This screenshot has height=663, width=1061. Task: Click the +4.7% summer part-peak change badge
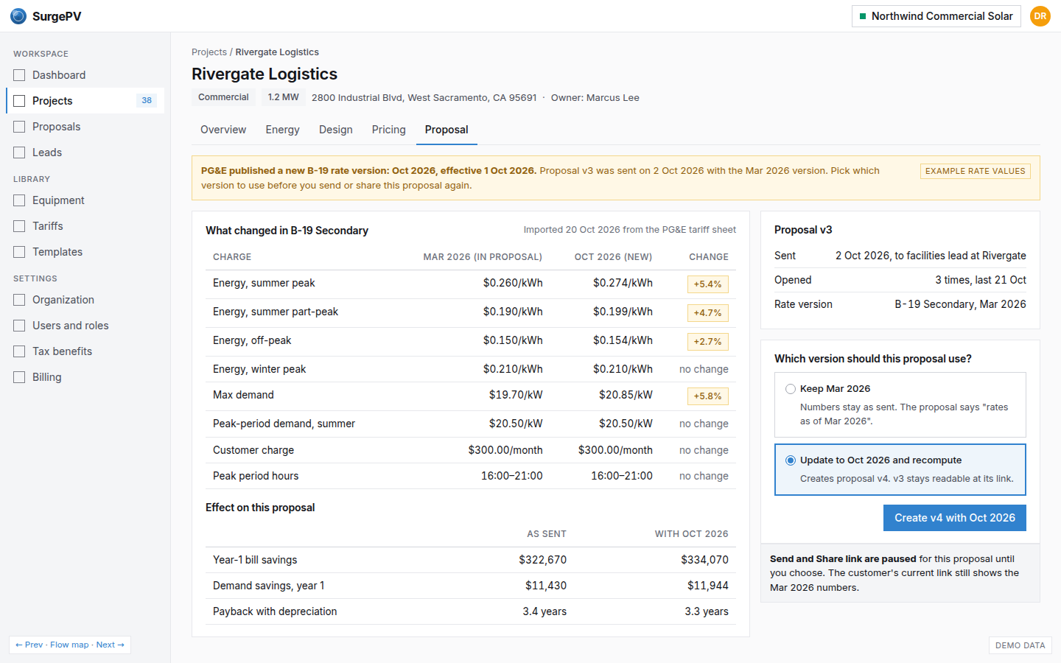coord(707,313)
